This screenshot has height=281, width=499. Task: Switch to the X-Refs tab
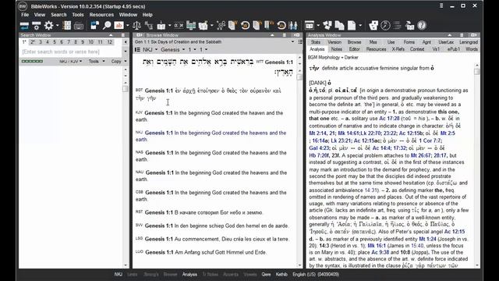[x=398, y=49]
